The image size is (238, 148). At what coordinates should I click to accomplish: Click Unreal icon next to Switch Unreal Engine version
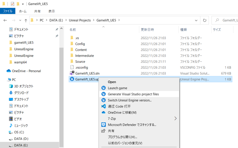(x=104, y=100)
